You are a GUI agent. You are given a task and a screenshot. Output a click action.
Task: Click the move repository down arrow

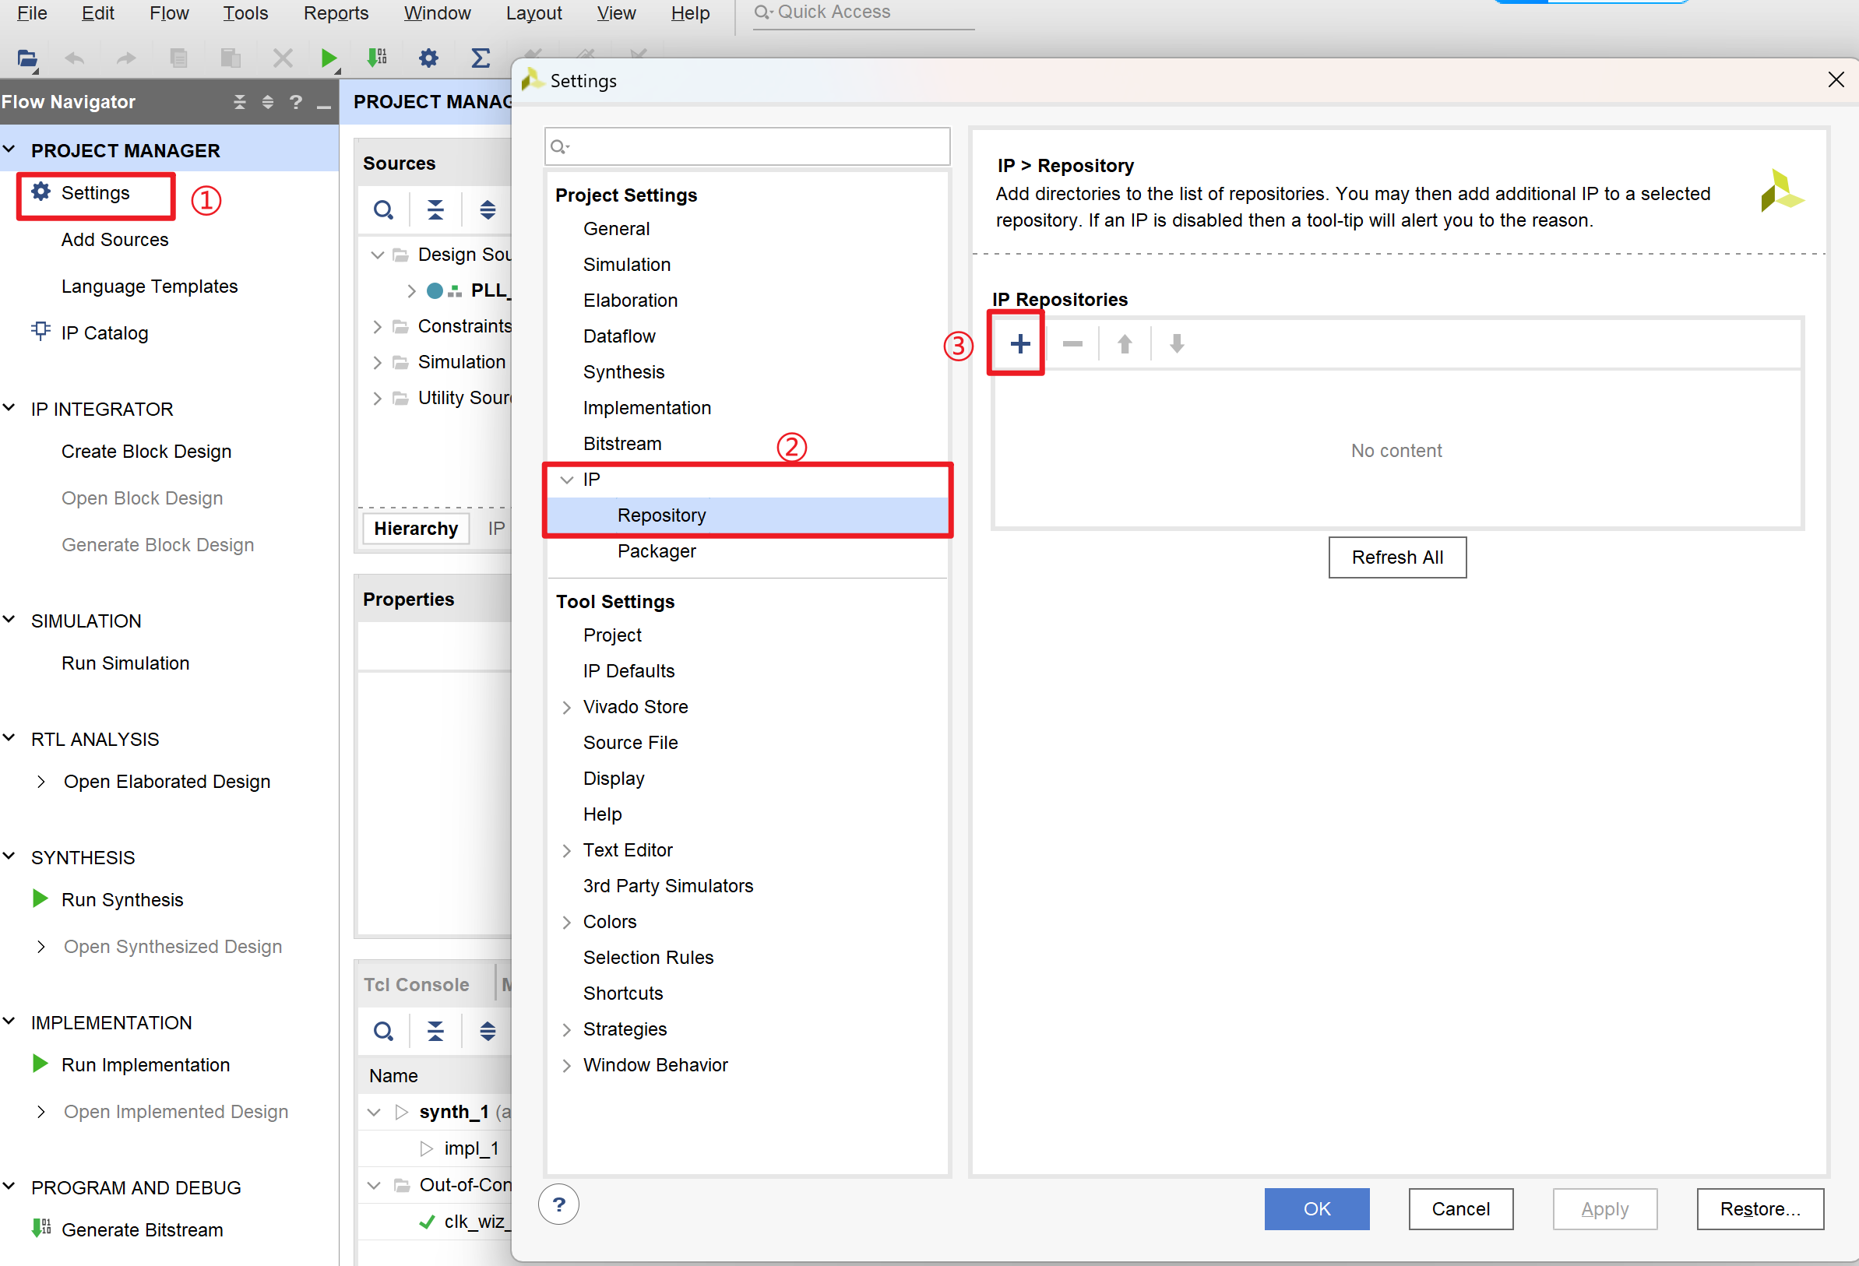pos(1177,344)
